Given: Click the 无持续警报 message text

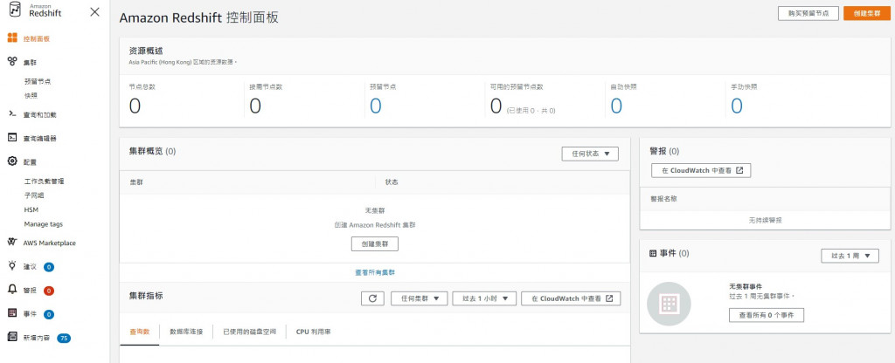Looking at the screenshot, I should [x=765, y=220].
